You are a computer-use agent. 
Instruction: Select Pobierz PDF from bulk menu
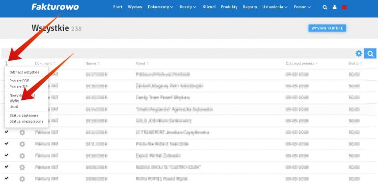coord(19,81)
